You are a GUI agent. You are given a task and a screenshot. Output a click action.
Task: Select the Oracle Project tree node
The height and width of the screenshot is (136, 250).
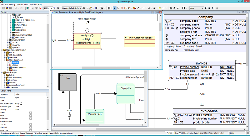click(x=12, y=72)
